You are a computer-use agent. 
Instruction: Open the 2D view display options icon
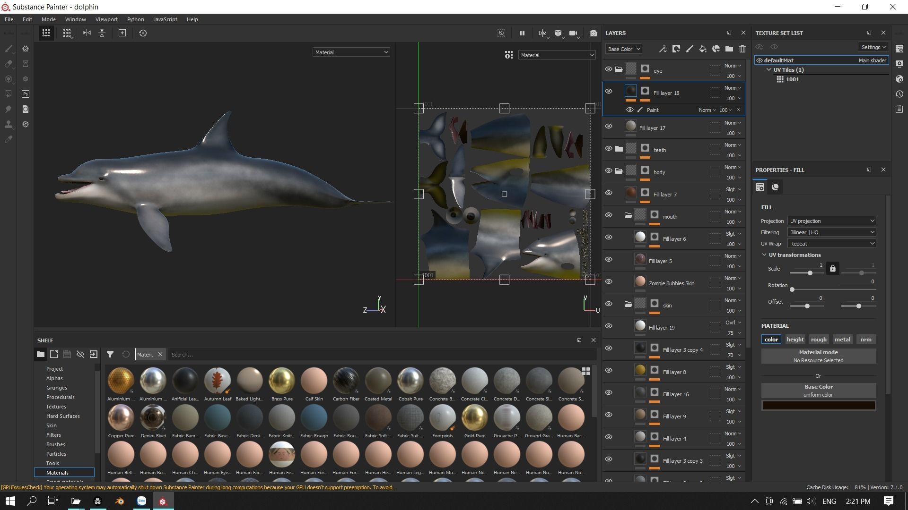click(508, 55)
